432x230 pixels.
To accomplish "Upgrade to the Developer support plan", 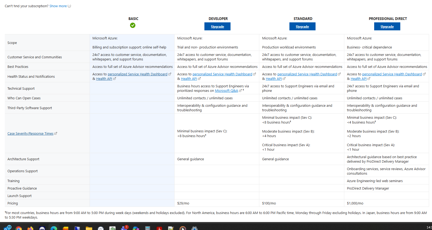I will [x=217, y=26].
